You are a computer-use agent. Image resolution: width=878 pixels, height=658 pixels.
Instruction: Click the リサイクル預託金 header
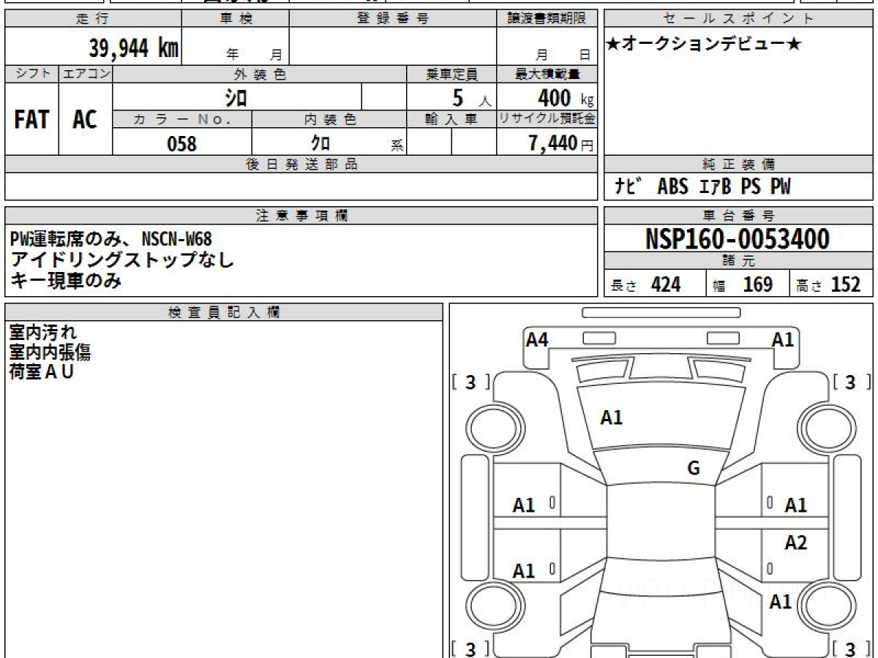(547, 120)
